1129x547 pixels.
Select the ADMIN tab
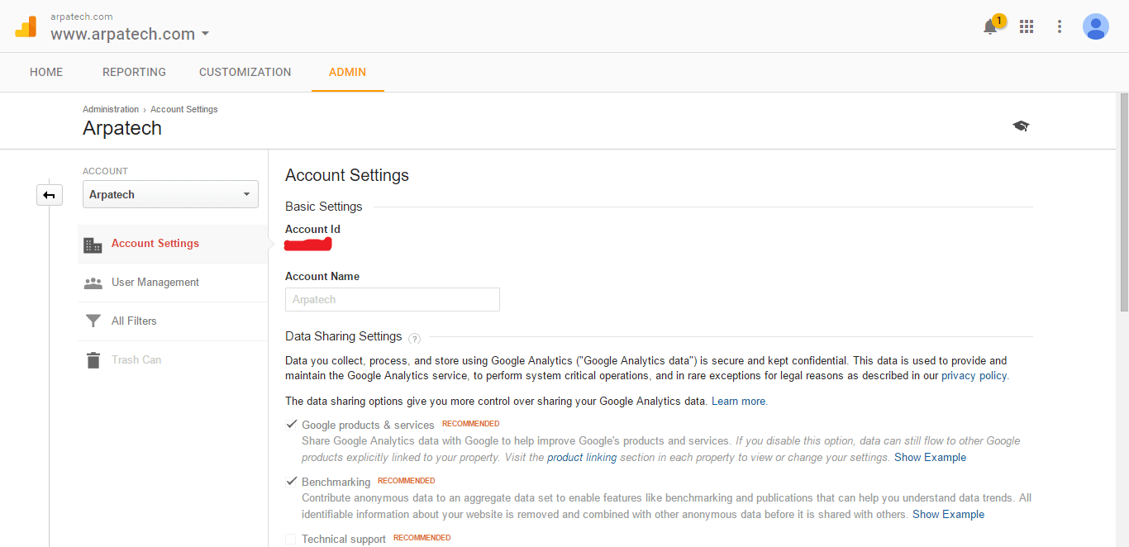[x=347, y=72]
